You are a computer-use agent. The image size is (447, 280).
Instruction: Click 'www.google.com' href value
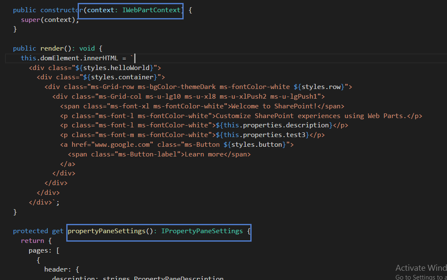pyautogui.click(x=122, y=145)
